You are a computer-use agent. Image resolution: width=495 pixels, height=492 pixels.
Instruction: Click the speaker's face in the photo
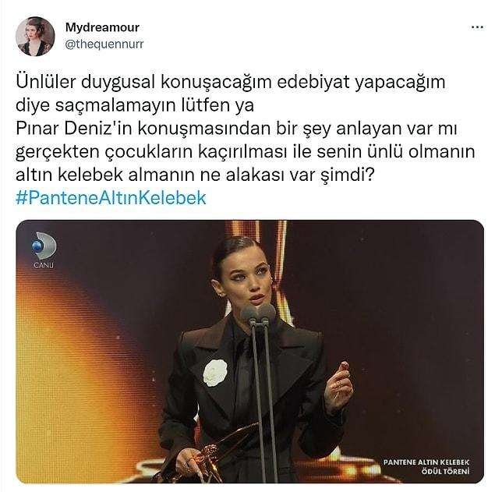249,279
